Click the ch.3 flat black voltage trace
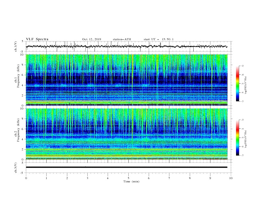Image resolution: width=260 pixels, height=200 pixels. [x=126, y=167]
